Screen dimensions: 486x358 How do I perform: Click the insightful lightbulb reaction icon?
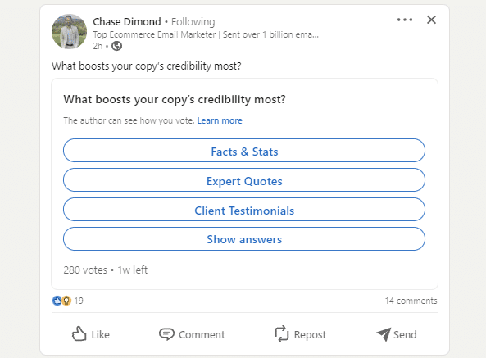(66, 301)
